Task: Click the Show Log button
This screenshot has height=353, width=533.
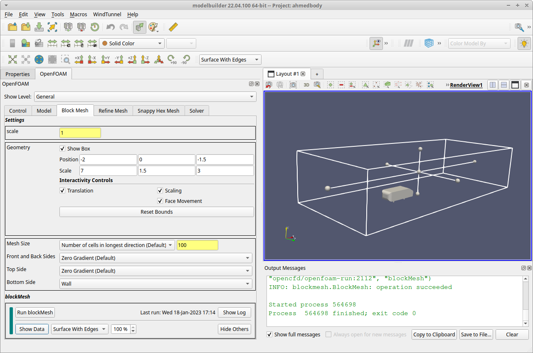Action: pos(234,312)
